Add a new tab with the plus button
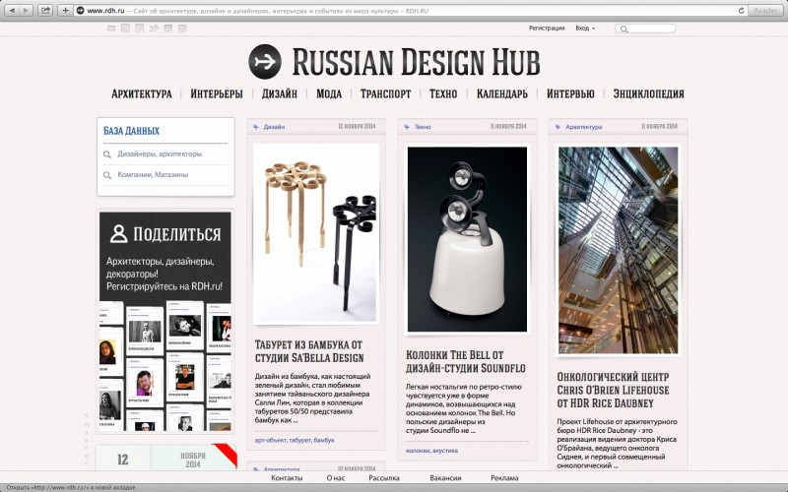The height and width of the screenshot is (492, 788). (x=65, y=10)
